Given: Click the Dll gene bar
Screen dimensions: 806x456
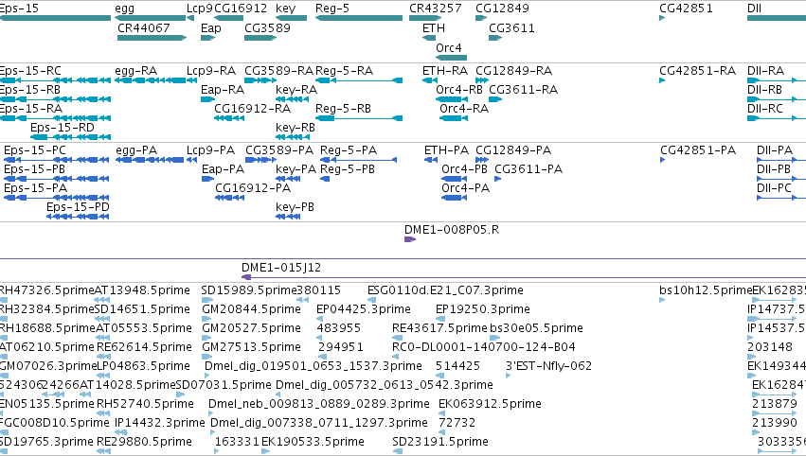Looking at the screenshot, I should pyautogui.click(x=777, y=18).
